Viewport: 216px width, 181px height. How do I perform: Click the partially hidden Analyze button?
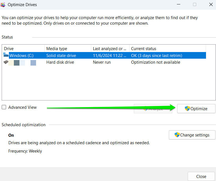point(153,109)
